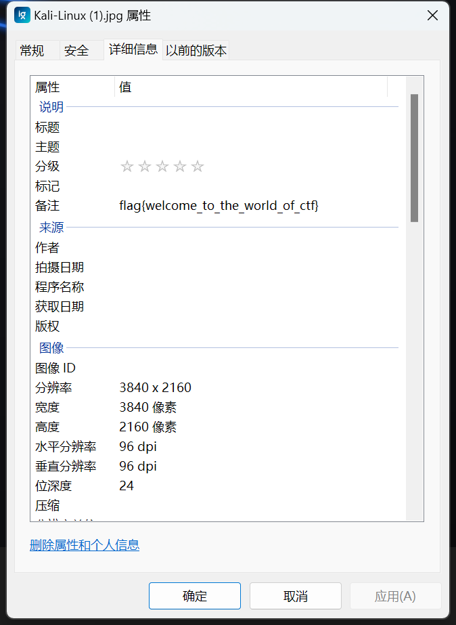Click the 详细信息 tab
This screenshot has height=625, width=456.
133,49
